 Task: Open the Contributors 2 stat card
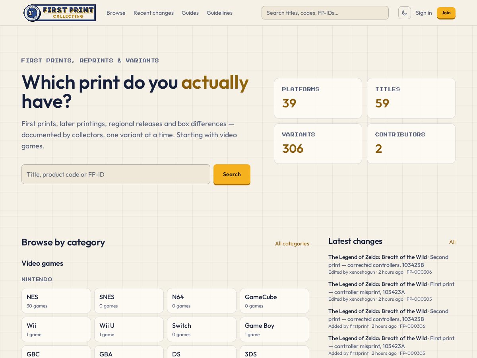point(411,144)
